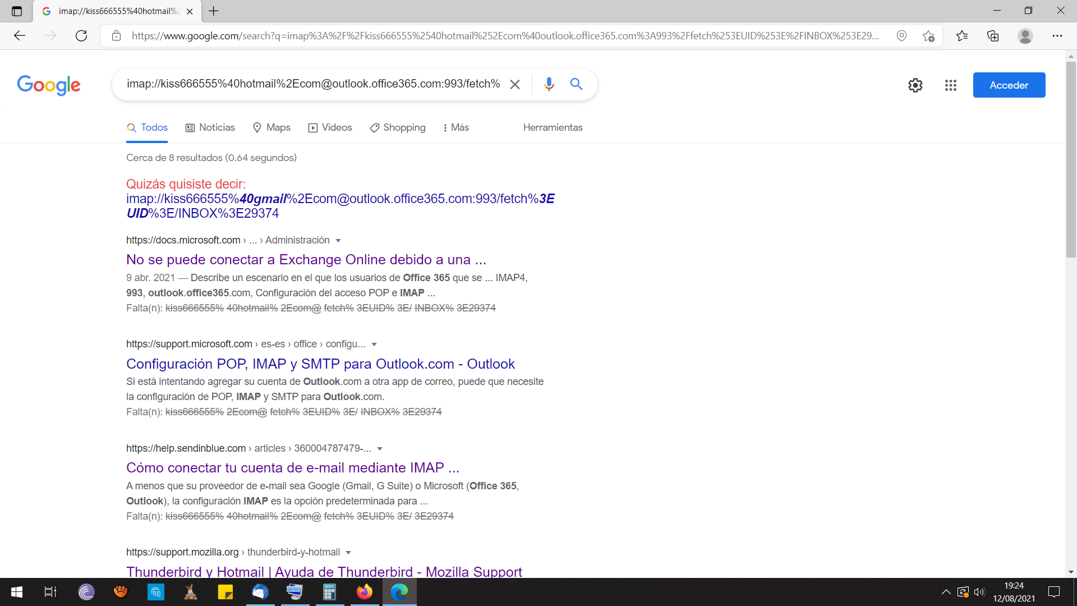
Task: Open the calculator app in taskbar
Action: click(x=329, y=592)
